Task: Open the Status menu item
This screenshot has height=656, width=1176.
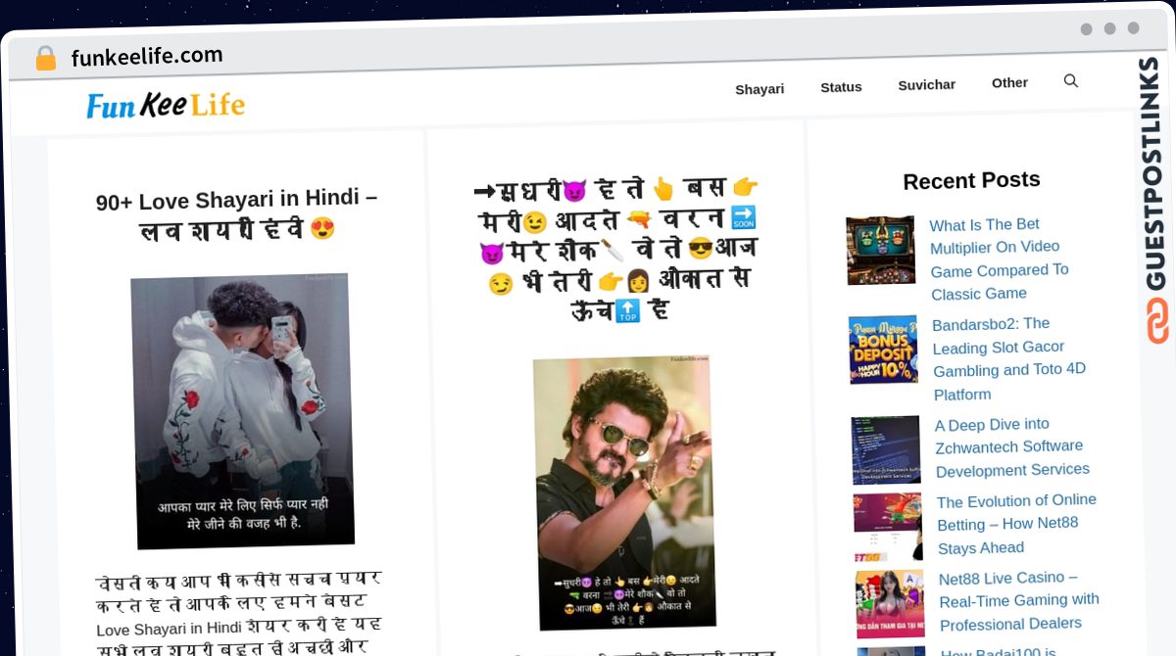Action: point(841,87)
